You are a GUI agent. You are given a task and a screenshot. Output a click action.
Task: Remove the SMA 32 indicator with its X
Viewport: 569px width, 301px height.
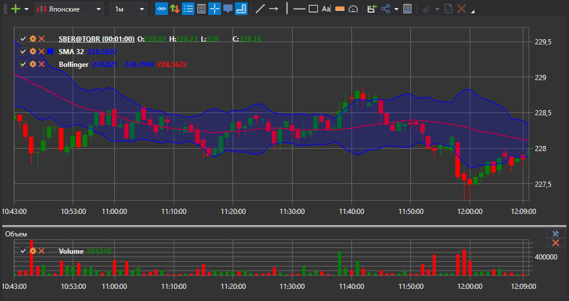pos(42,51)
